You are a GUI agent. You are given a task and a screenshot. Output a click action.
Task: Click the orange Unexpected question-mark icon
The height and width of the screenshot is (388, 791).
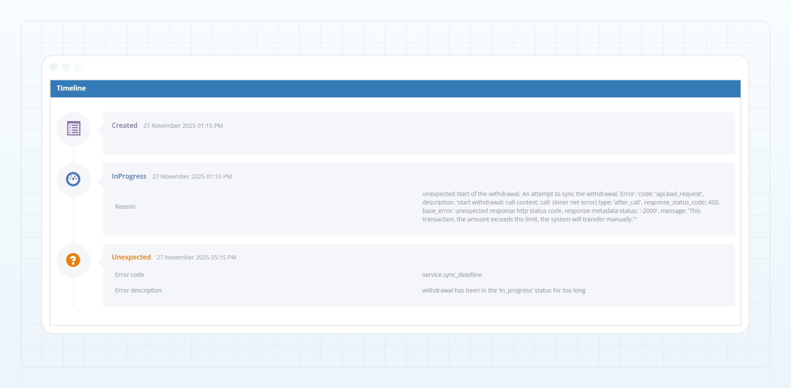[x=73, y=260]
